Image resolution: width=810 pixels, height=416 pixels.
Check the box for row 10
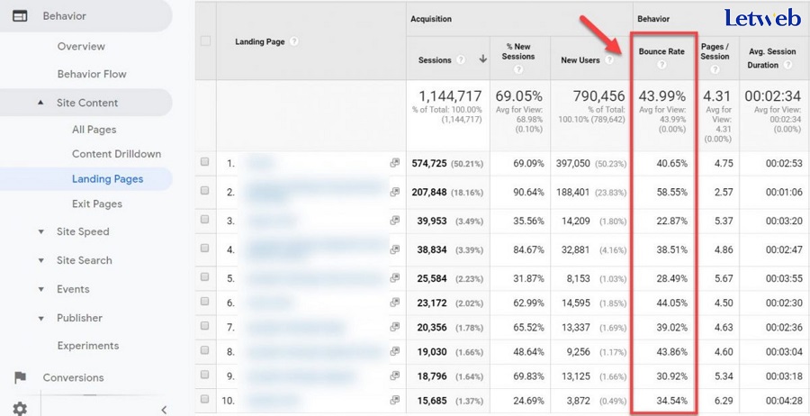(x=205, y=399)
